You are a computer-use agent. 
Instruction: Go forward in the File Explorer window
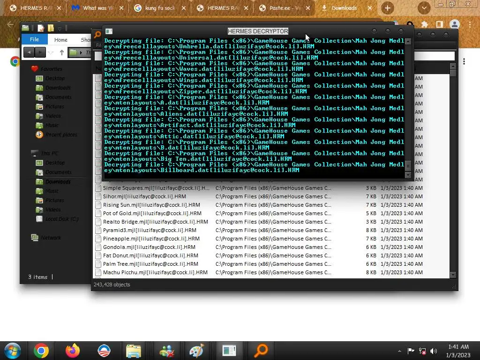pyautogui.click(x=40, y=52)
